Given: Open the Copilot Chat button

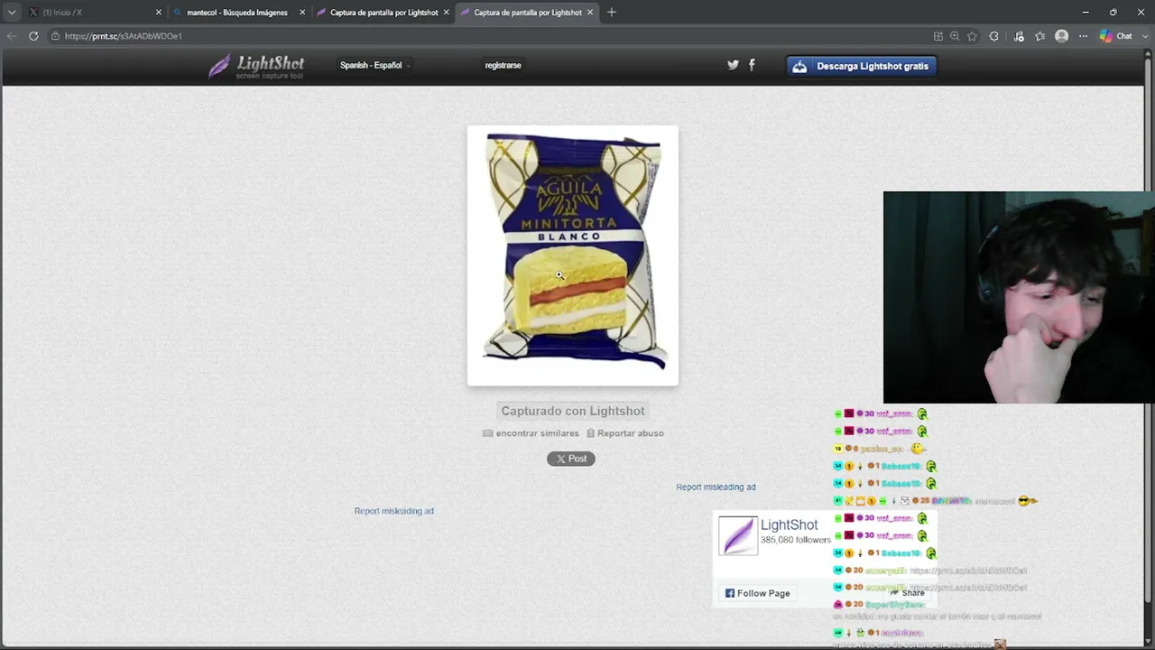Looking at the screenshot, I should 1116,36.
